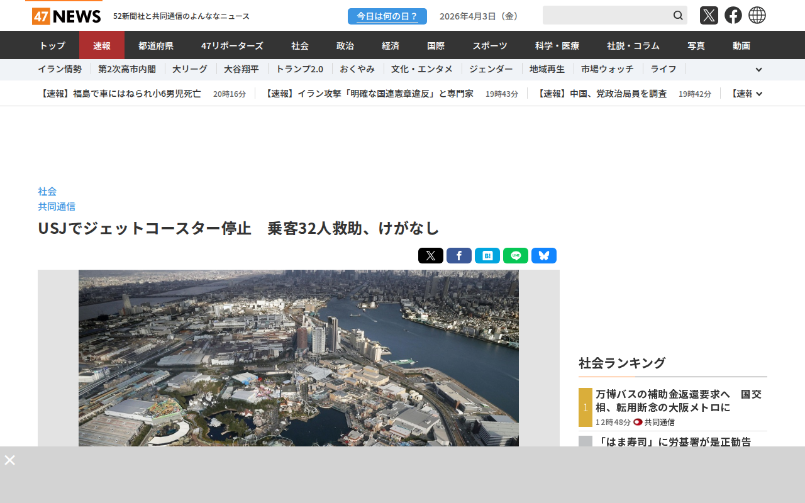Open the Facebook header icon
805x503 pixels.
pos(733,15)
